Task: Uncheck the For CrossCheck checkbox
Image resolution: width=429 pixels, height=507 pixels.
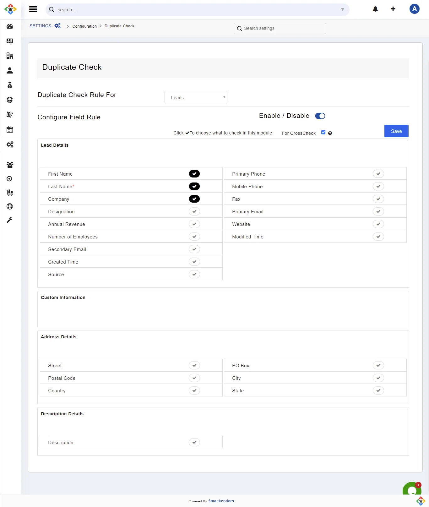Action: coord(323,133)
